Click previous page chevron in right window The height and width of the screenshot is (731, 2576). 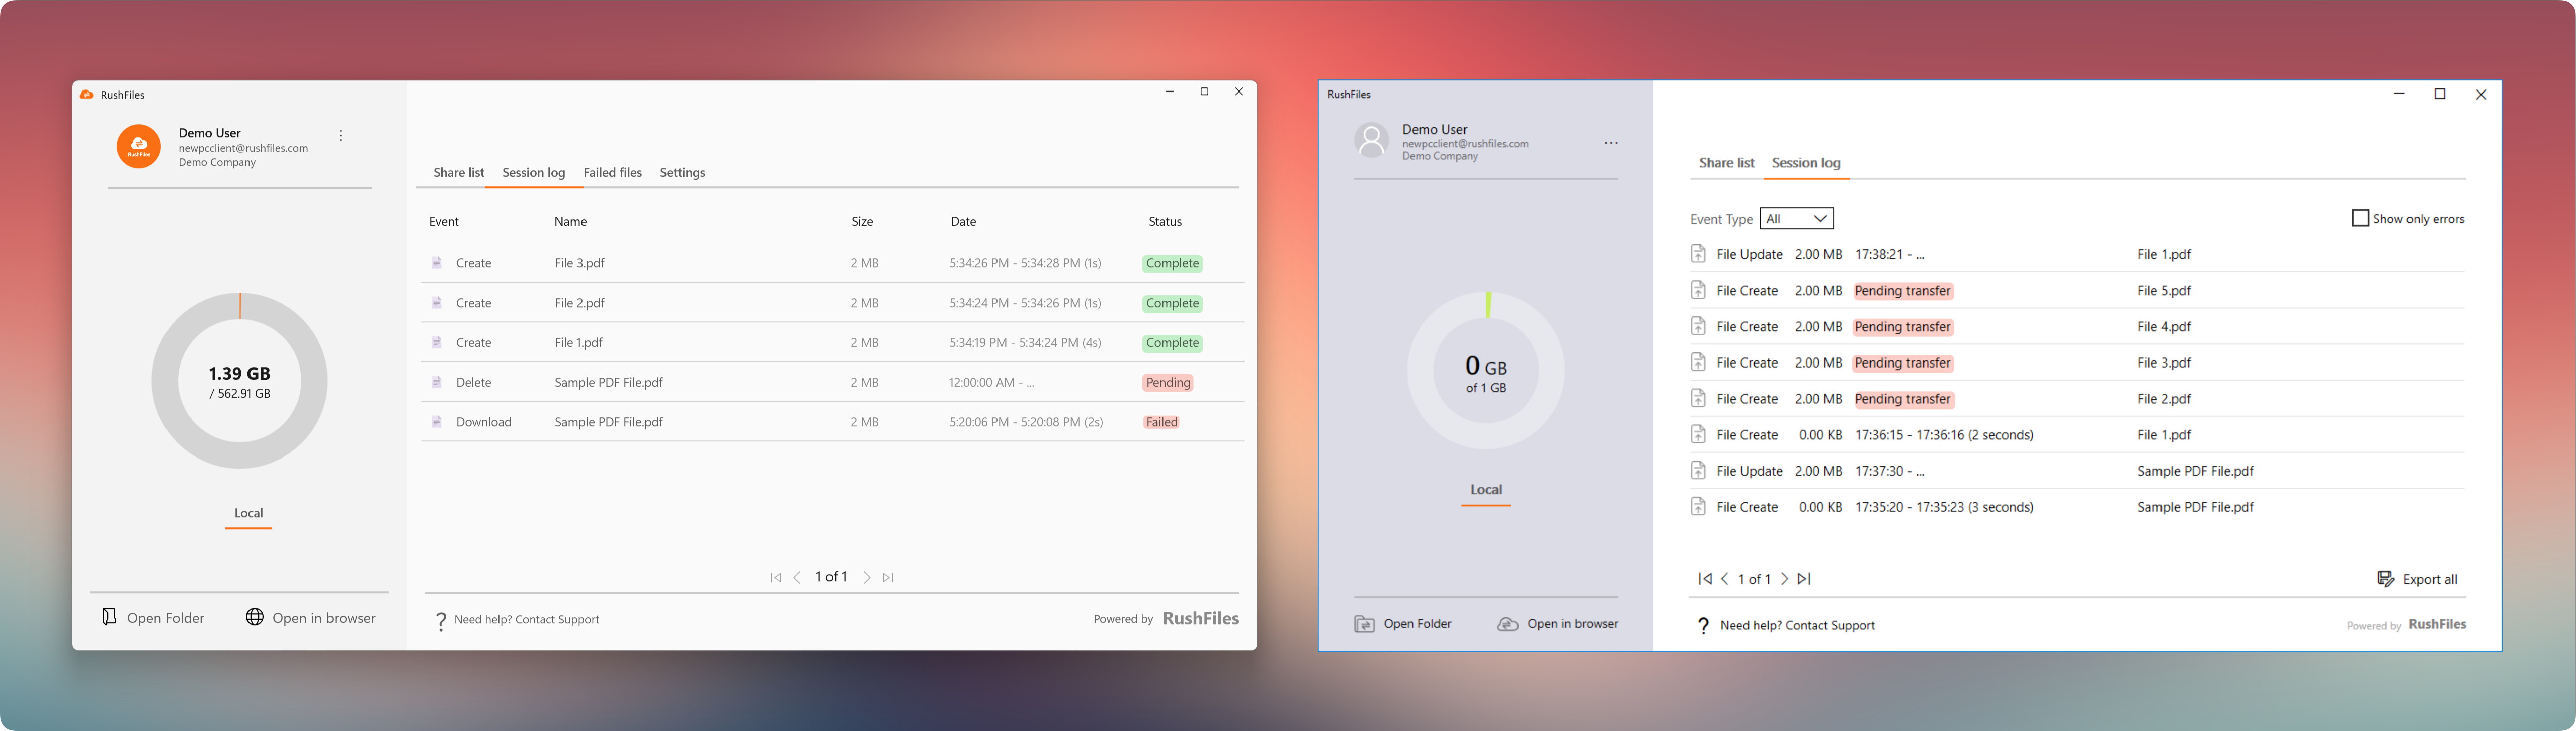(1725, 579)
